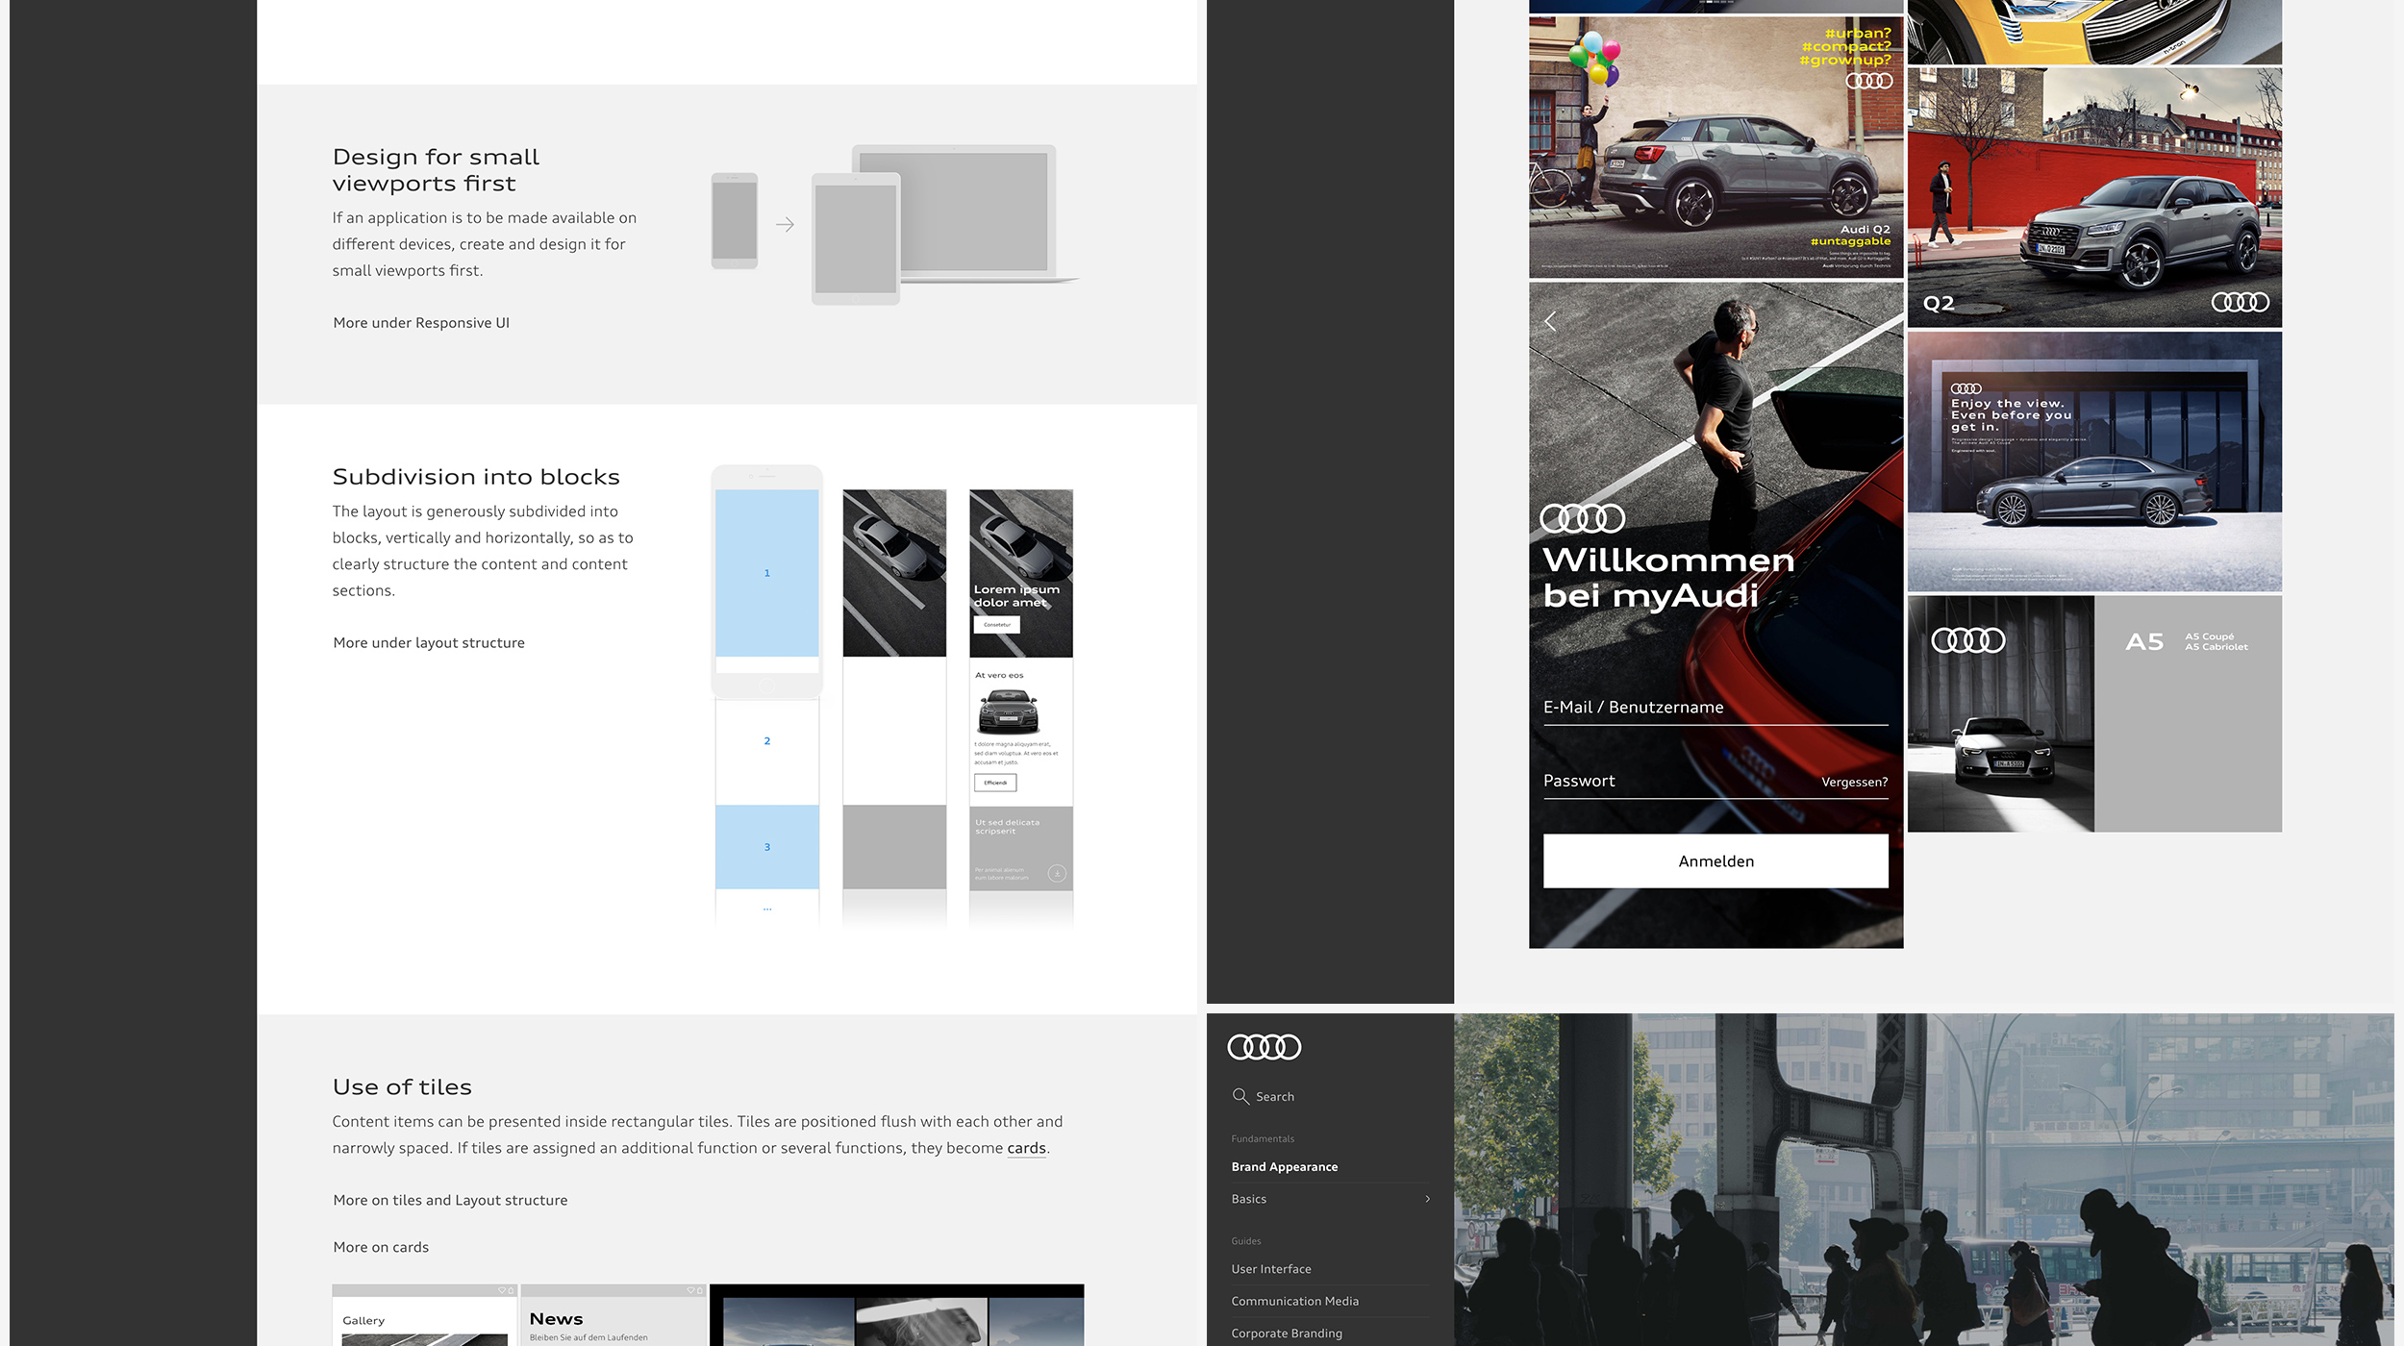Click the front-view Audi car in the mockup
Viewport: 2404px width, 1346px height.
point(1008,712)
